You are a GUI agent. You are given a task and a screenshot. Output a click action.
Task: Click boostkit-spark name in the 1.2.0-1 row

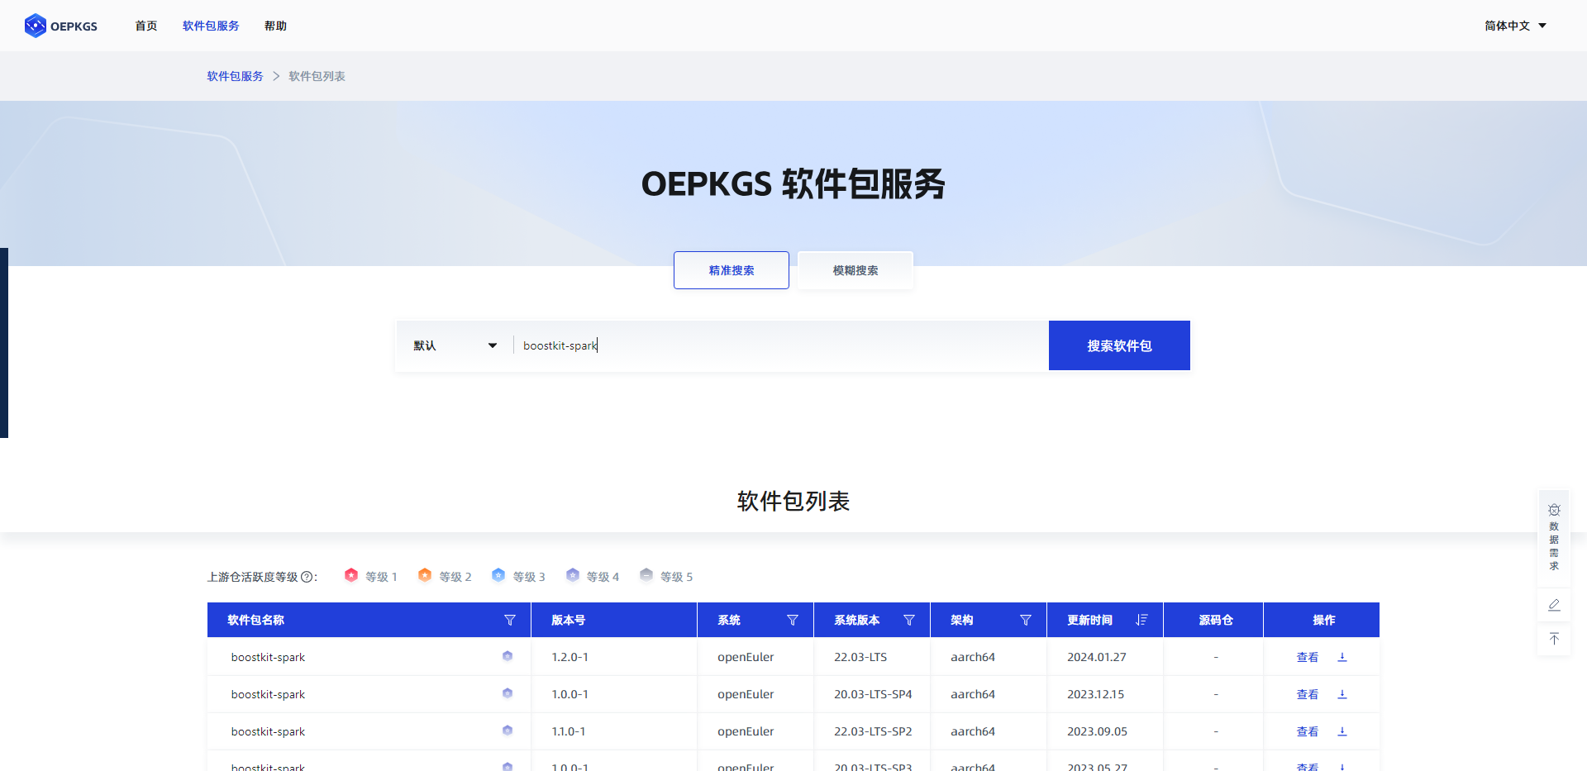pyautogui.click(x=268, y=657)
